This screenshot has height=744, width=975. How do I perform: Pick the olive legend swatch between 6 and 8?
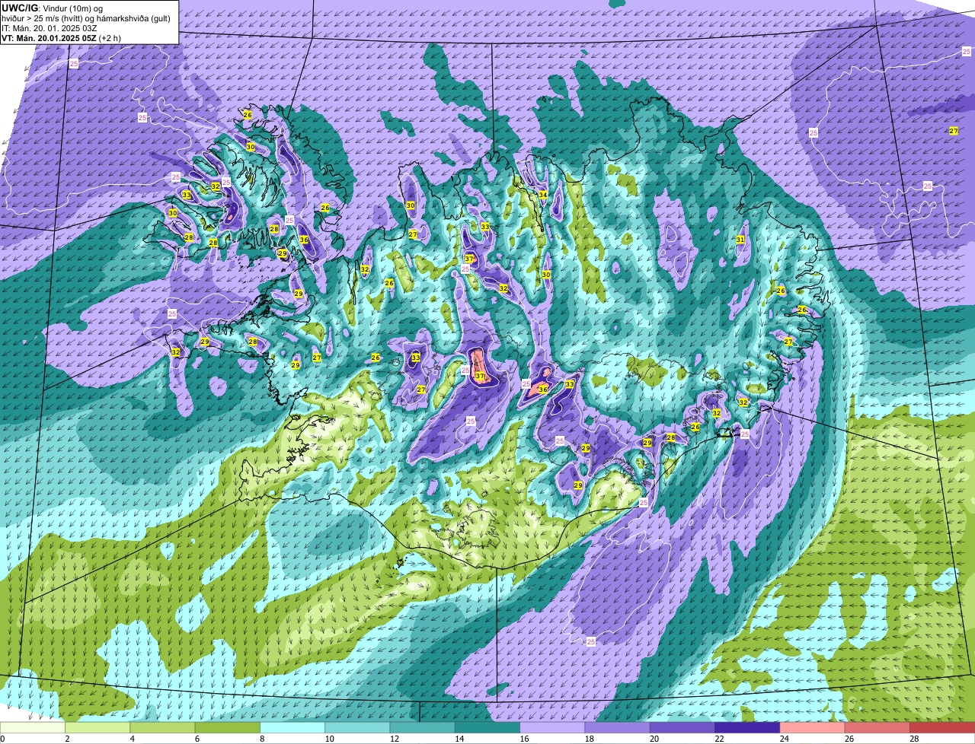click(x=228, y=728)
